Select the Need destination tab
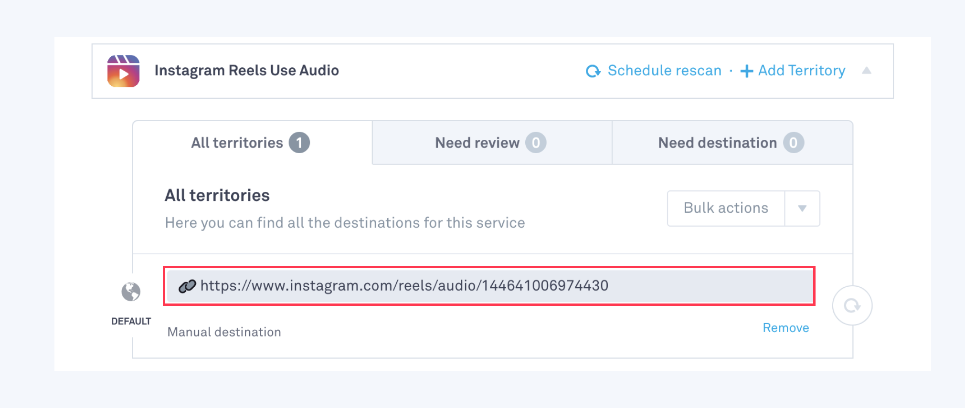Image resolution: width=965 pixels, height=408 pixels. pyautogui.click(x=717, y=143)
